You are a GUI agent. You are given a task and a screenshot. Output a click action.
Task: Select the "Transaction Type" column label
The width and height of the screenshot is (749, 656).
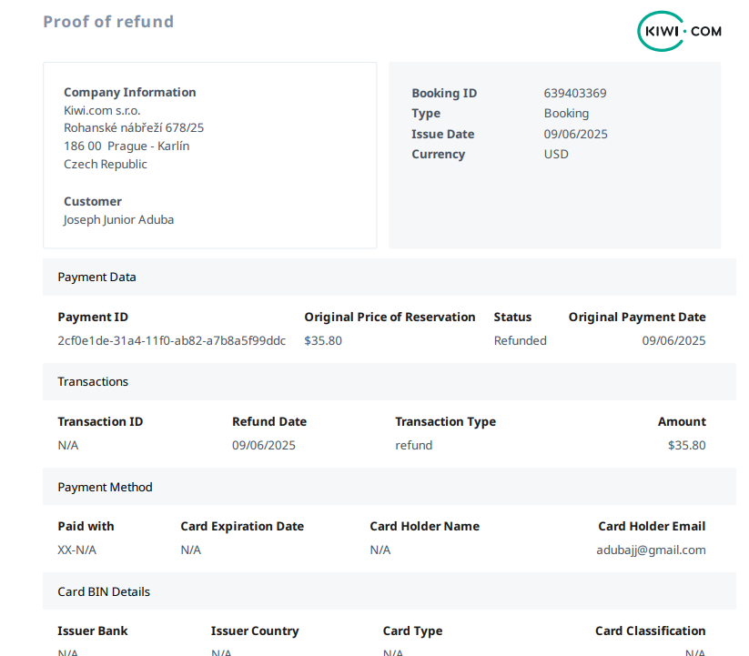tap(445, 421)
